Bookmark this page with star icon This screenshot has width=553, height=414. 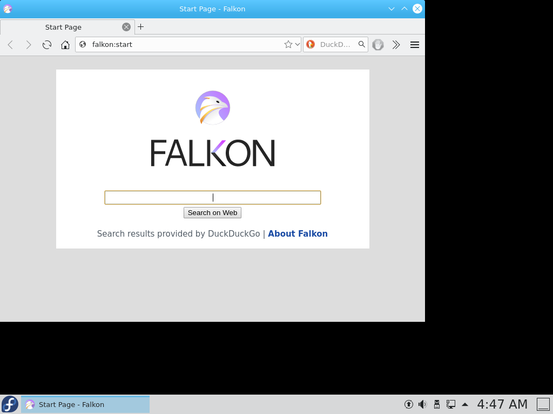[288, 44]
